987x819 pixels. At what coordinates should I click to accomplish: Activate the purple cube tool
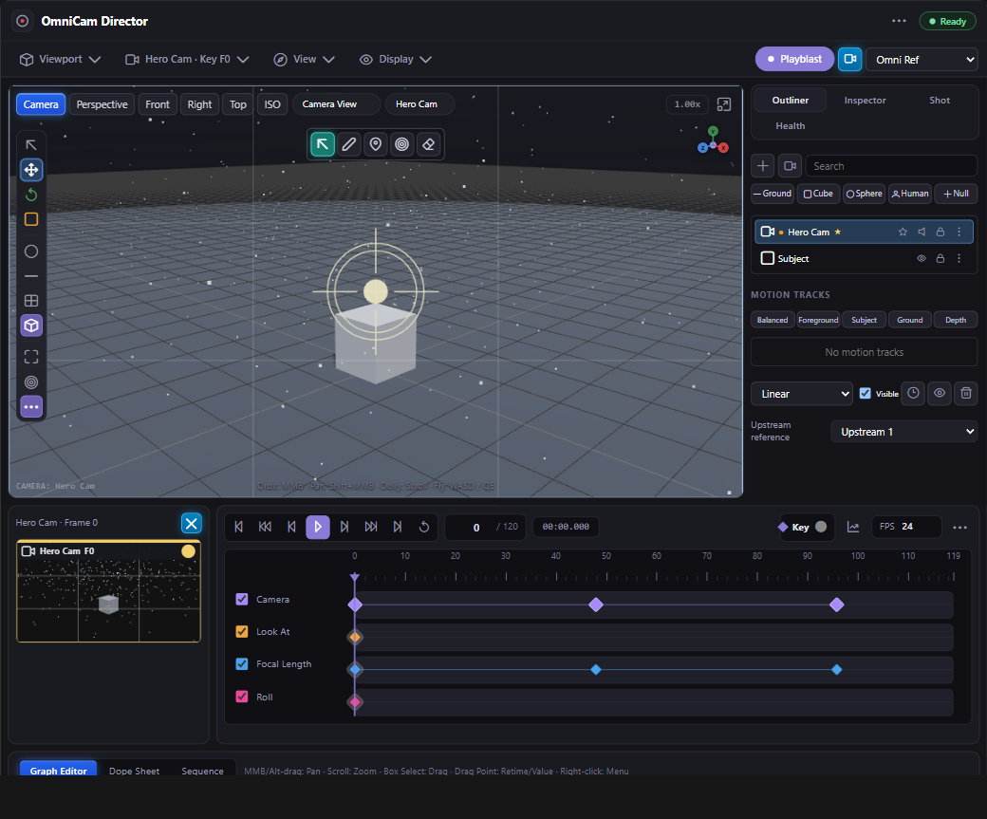pos(30,326)
